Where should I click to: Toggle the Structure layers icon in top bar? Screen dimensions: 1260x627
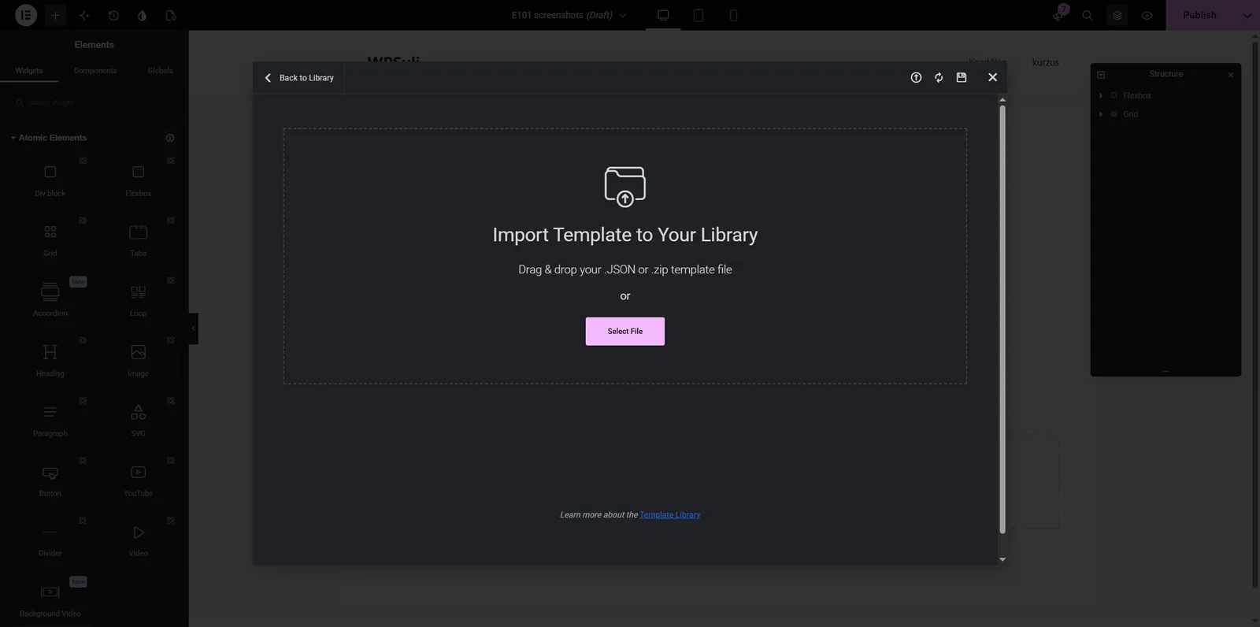pos(1117,15)
